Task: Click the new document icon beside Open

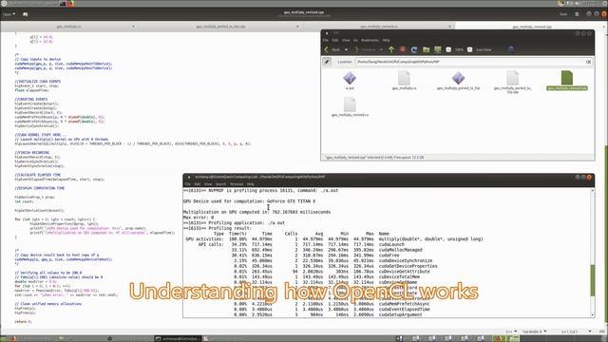Action: coord(26,14)
